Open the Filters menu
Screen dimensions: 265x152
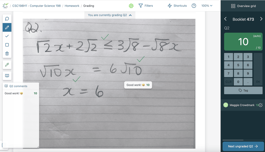pos(146,6)
